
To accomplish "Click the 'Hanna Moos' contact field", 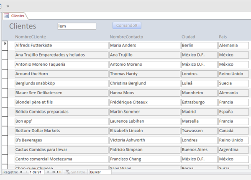I will [x=145, y=93].
